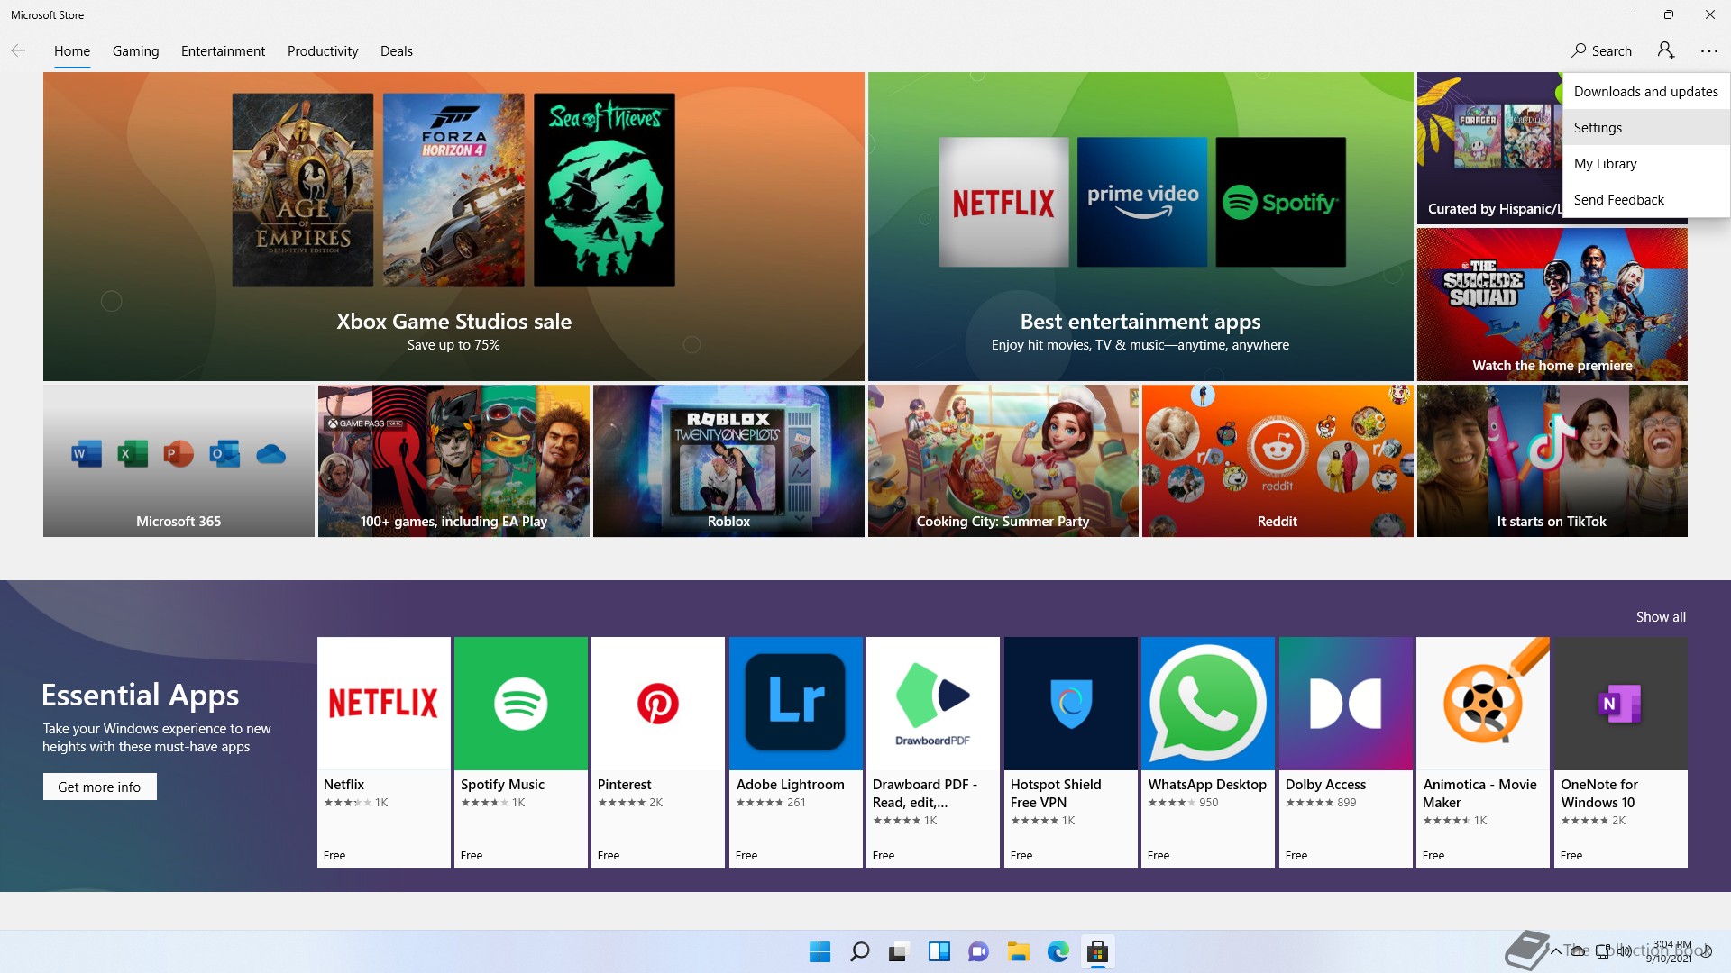Image resolution: width=1731 pixels, height=973 pixels.
Task: Open the 100+ games EA Play tile
Action: (453, 460)
